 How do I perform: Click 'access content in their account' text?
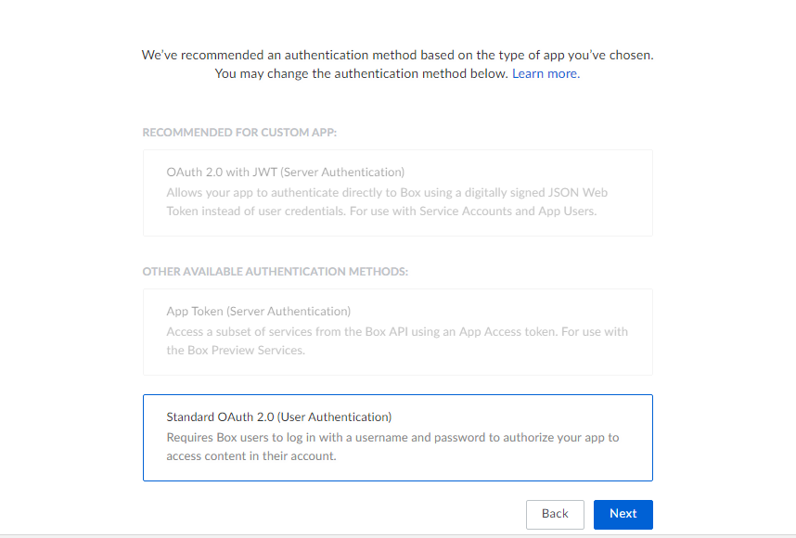(251, 455)
